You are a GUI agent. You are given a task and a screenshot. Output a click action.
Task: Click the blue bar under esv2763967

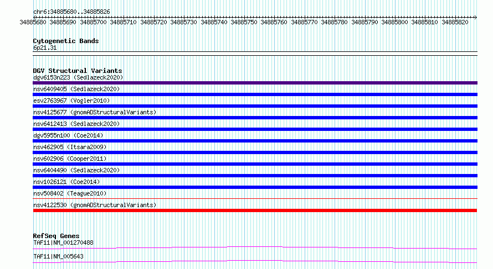coord(255,106)
